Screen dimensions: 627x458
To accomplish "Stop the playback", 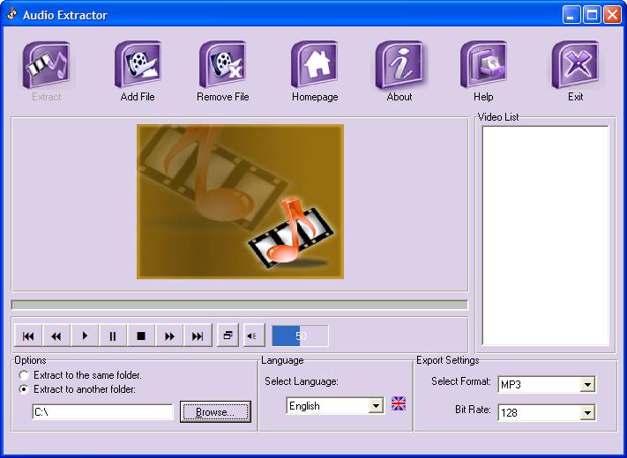I will [x=141, y=336].
